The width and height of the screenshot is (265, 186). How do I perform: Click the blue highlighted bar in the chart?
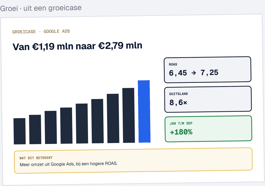(144, 112)
